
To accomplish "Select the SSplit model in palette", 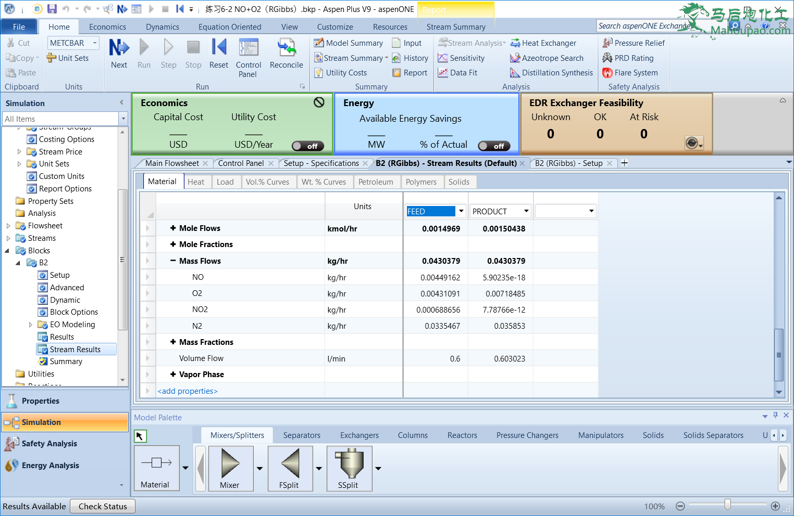I will (349, 468).
